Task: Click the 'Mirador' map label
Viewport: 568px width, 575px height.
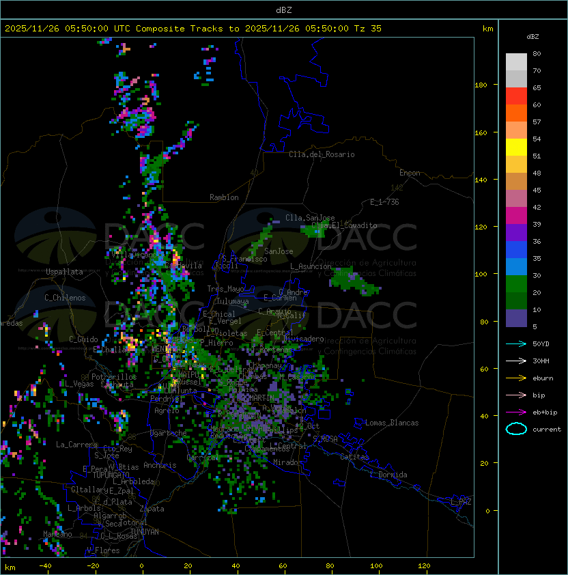Action: pos(287,462)
